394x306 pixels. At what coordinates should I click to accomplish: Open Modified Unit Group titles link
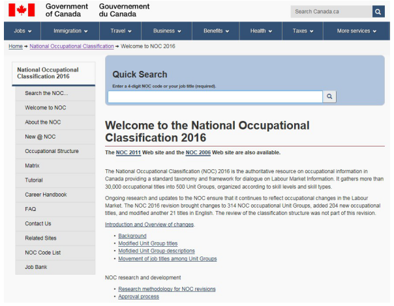(147, 243)
